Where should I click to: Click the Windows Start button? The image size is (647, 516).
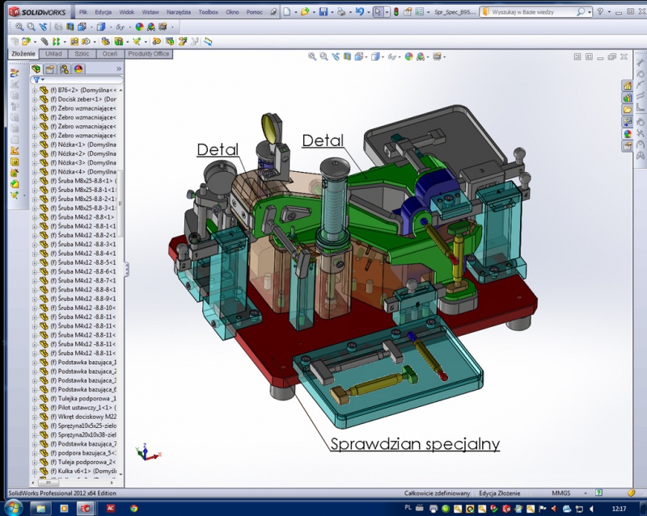coord(15,508)
